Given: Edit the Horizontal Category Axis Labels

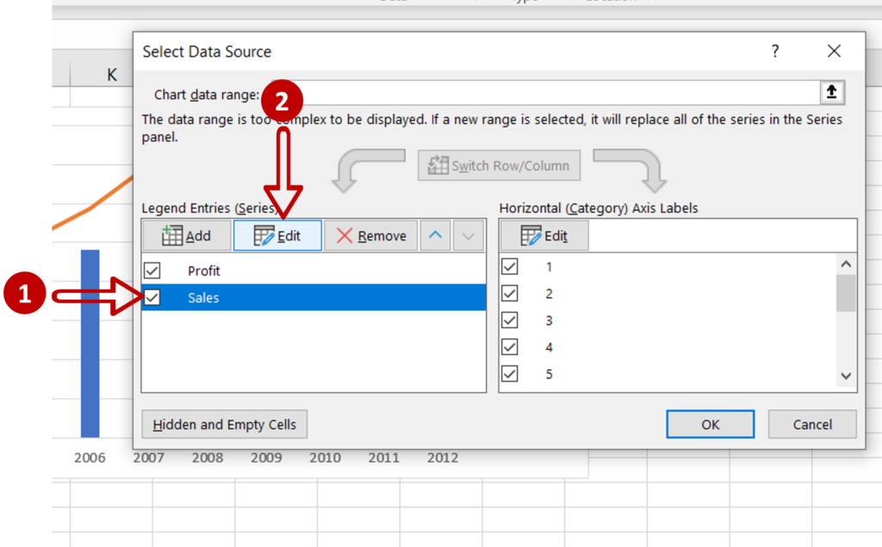Looking at the screenshot, I should (x=544, y=235).
